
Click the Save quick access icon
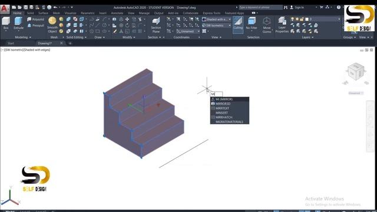(x=25, y=8)
